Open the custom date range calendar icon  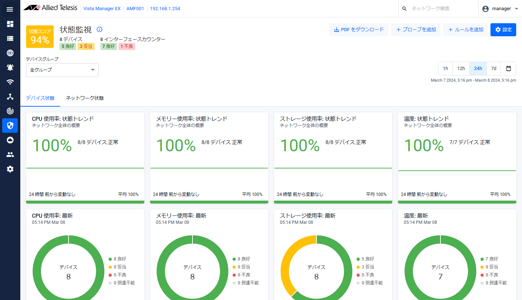pos(508,68)
